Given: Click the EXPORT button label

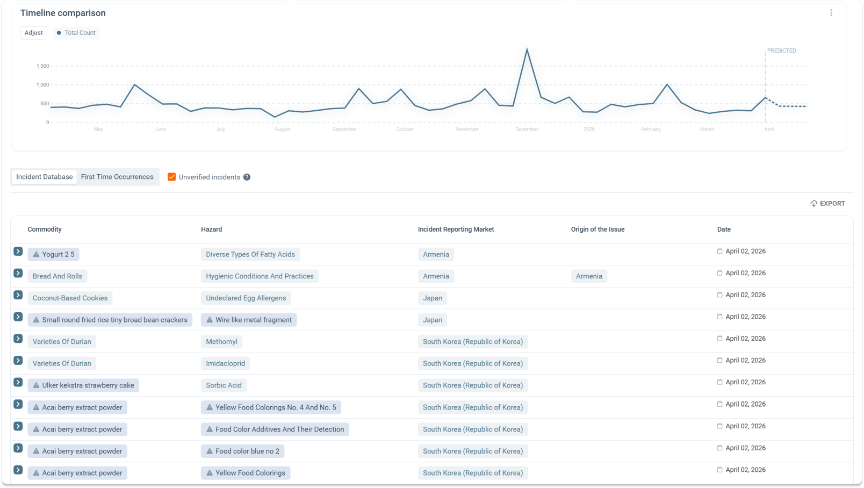Looking at the screenshot, I should tap(832, 204).
